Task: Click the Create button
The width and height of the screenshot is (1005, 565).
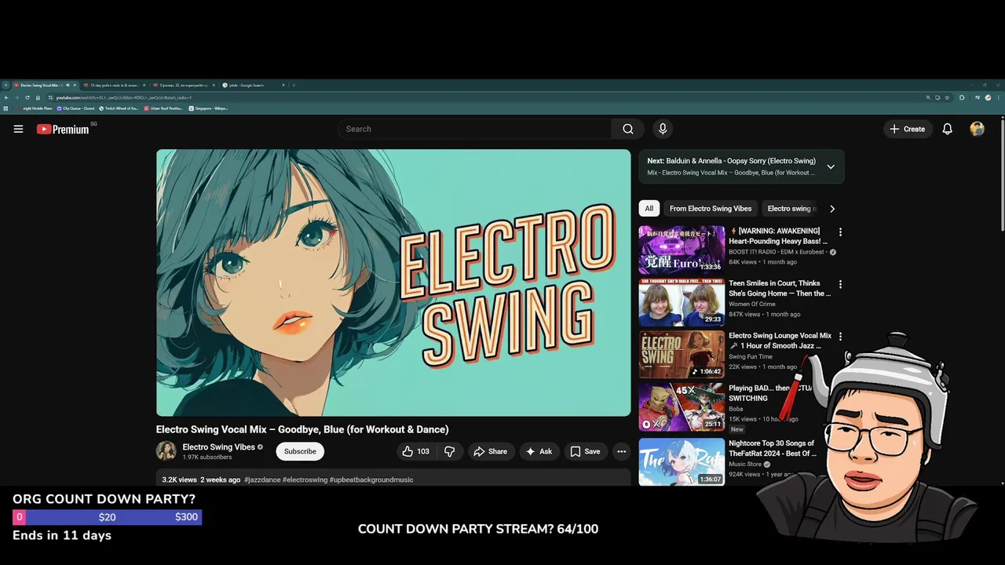Action: point(907,129)
